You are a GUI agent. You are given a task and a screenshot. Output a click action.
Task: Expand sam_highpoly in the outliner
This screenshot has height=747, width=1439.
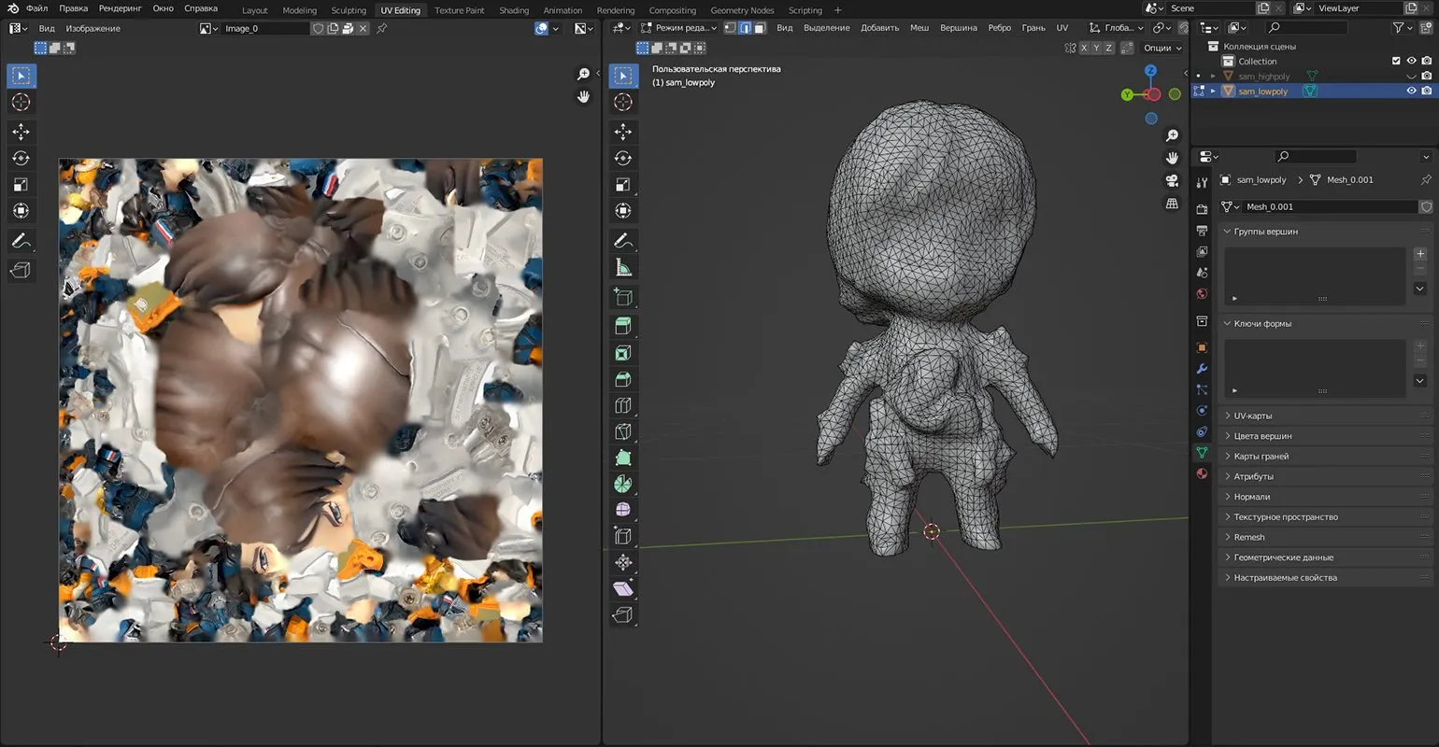point(1213,77)
